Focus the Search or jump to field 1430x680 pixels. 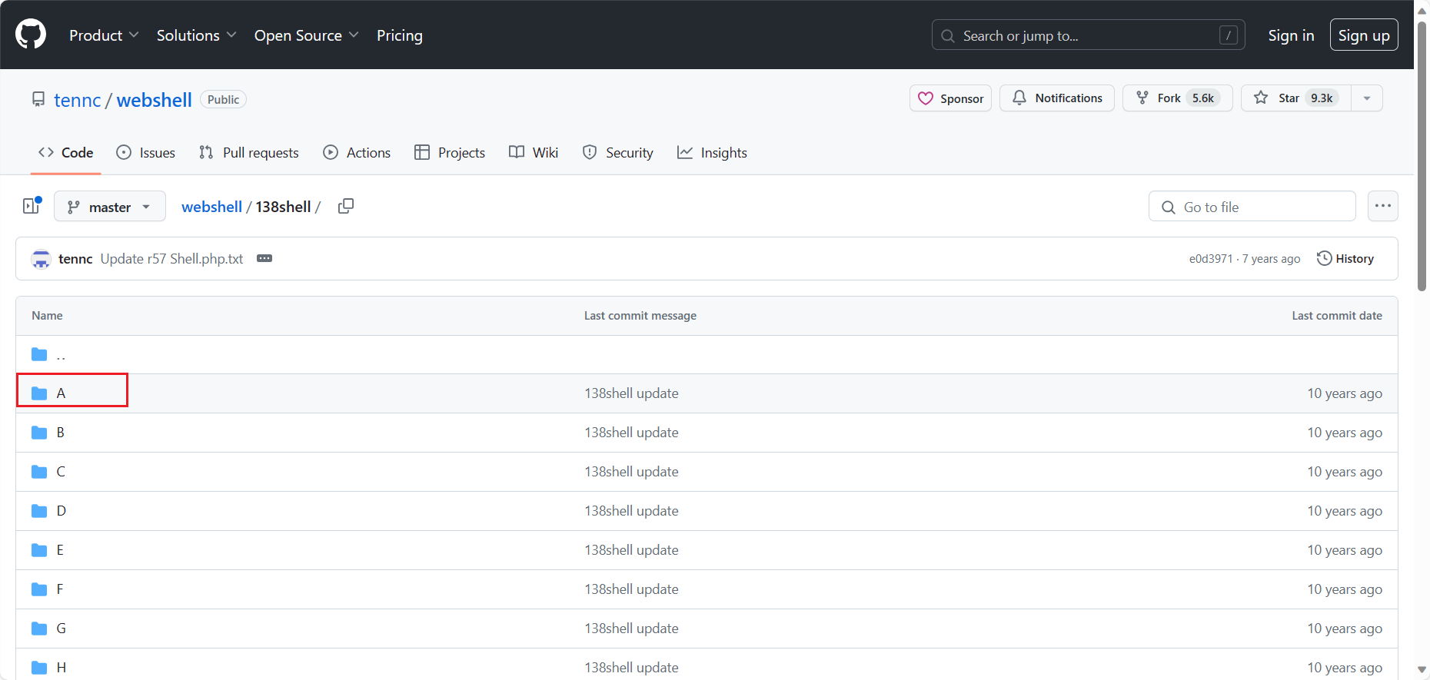(1088, 35)
